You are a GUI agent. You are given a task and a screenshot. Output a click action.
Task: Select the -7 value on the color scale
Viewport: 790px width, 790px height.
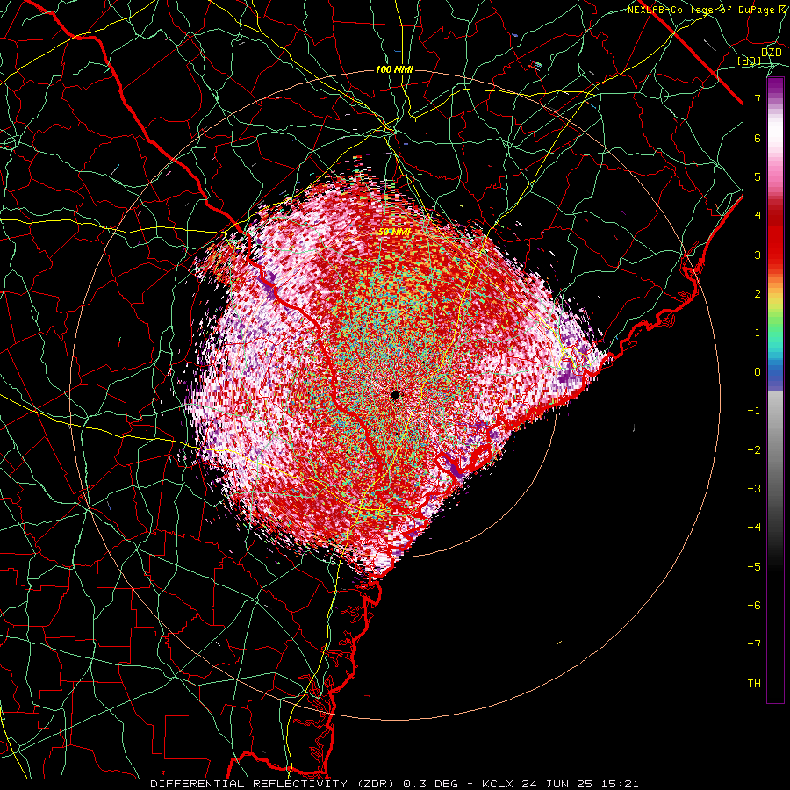754,644
